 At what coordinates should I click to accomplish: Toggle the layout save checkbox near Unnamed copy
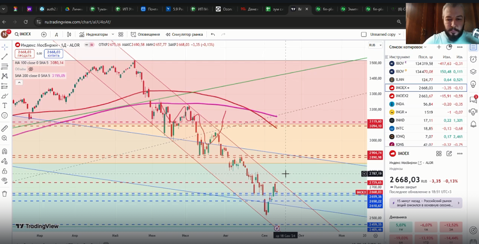point(364,35)
